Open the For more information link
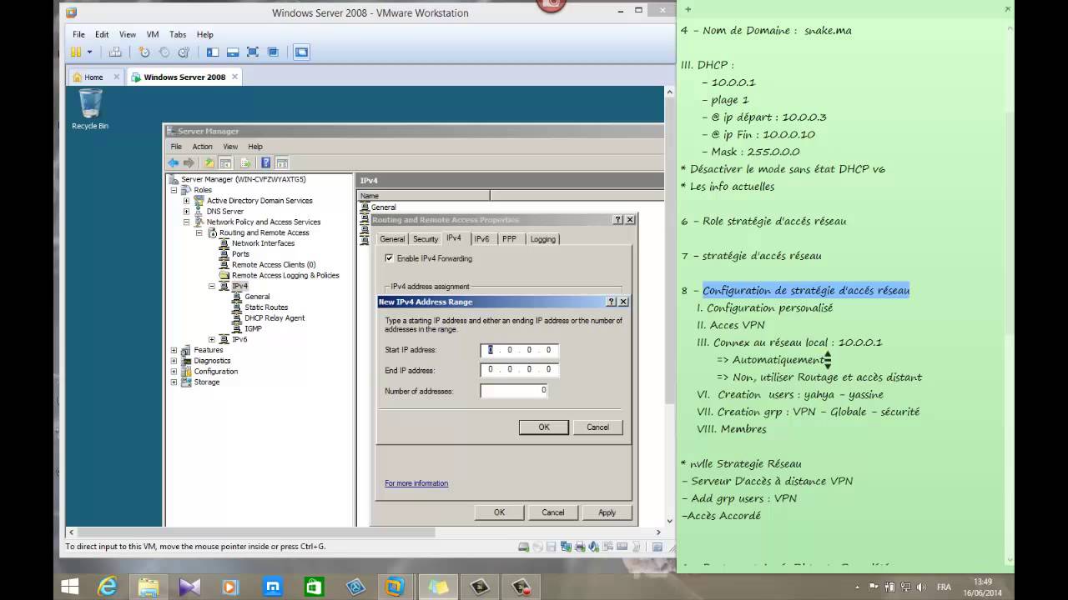 [x=416, y=483]
